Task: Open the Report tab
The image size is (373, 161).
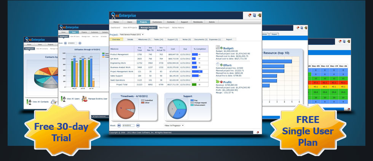Action: [229, 40]
